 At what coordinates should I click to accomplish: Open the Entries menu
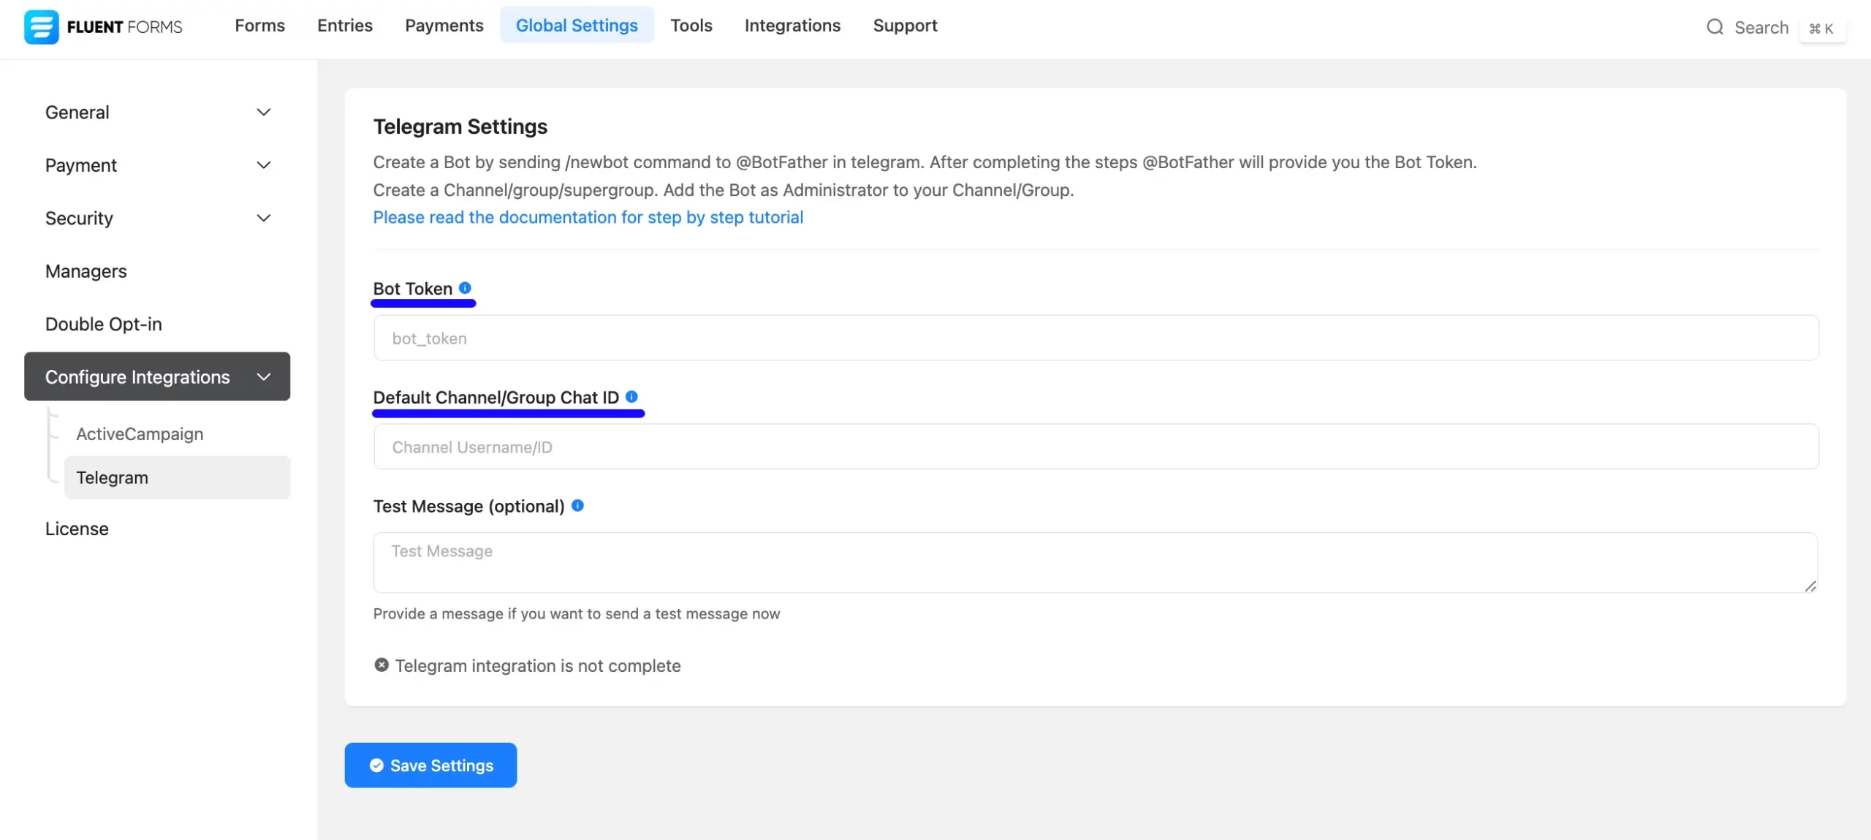345,26
